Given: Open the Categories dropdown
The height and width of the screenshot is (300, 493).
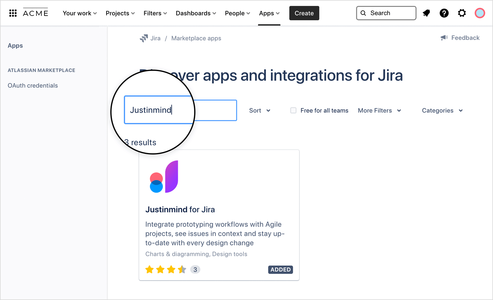Looking at the screenshot, I should tap(442, 110).
